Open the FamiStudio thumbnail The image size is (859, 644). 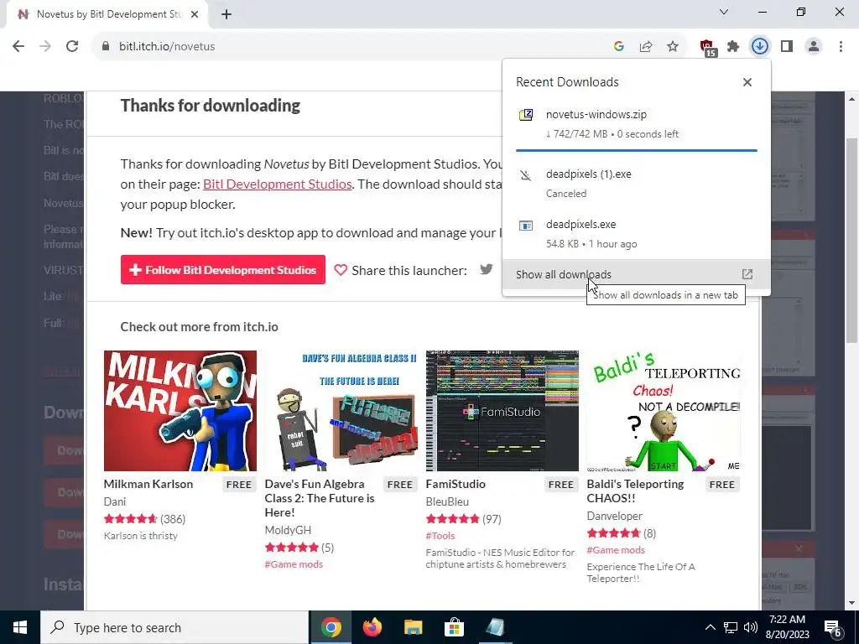click(x=502, y=411)
